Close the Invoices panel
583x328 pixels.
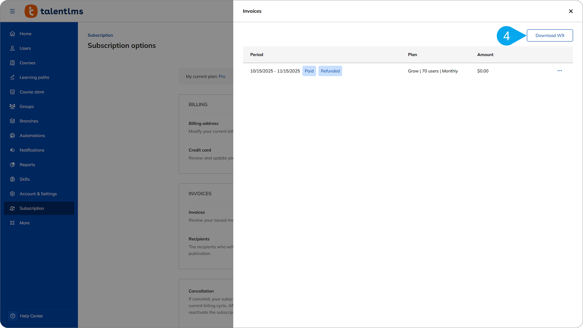point(571,11)
